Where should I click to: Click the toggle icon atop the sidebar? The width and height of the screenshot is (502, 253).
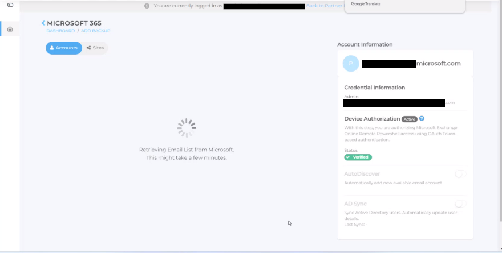pos(10,5)
